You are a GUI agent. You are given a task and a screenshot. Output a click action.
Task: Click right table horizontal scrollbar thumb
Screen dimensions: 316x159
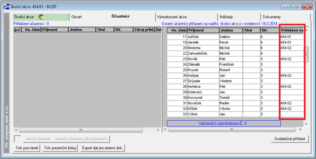pyautogui.click(x=231, y=130)
